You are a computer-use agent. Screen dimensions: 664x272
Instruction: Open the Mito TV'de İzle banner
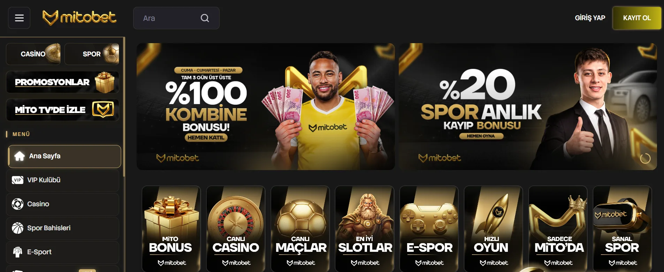62,110
